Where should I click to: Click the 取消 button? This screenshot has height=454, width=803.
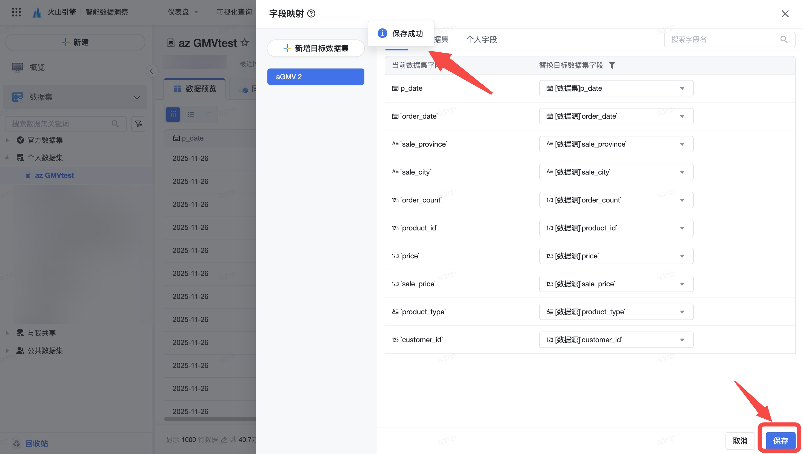click(740, 441)
